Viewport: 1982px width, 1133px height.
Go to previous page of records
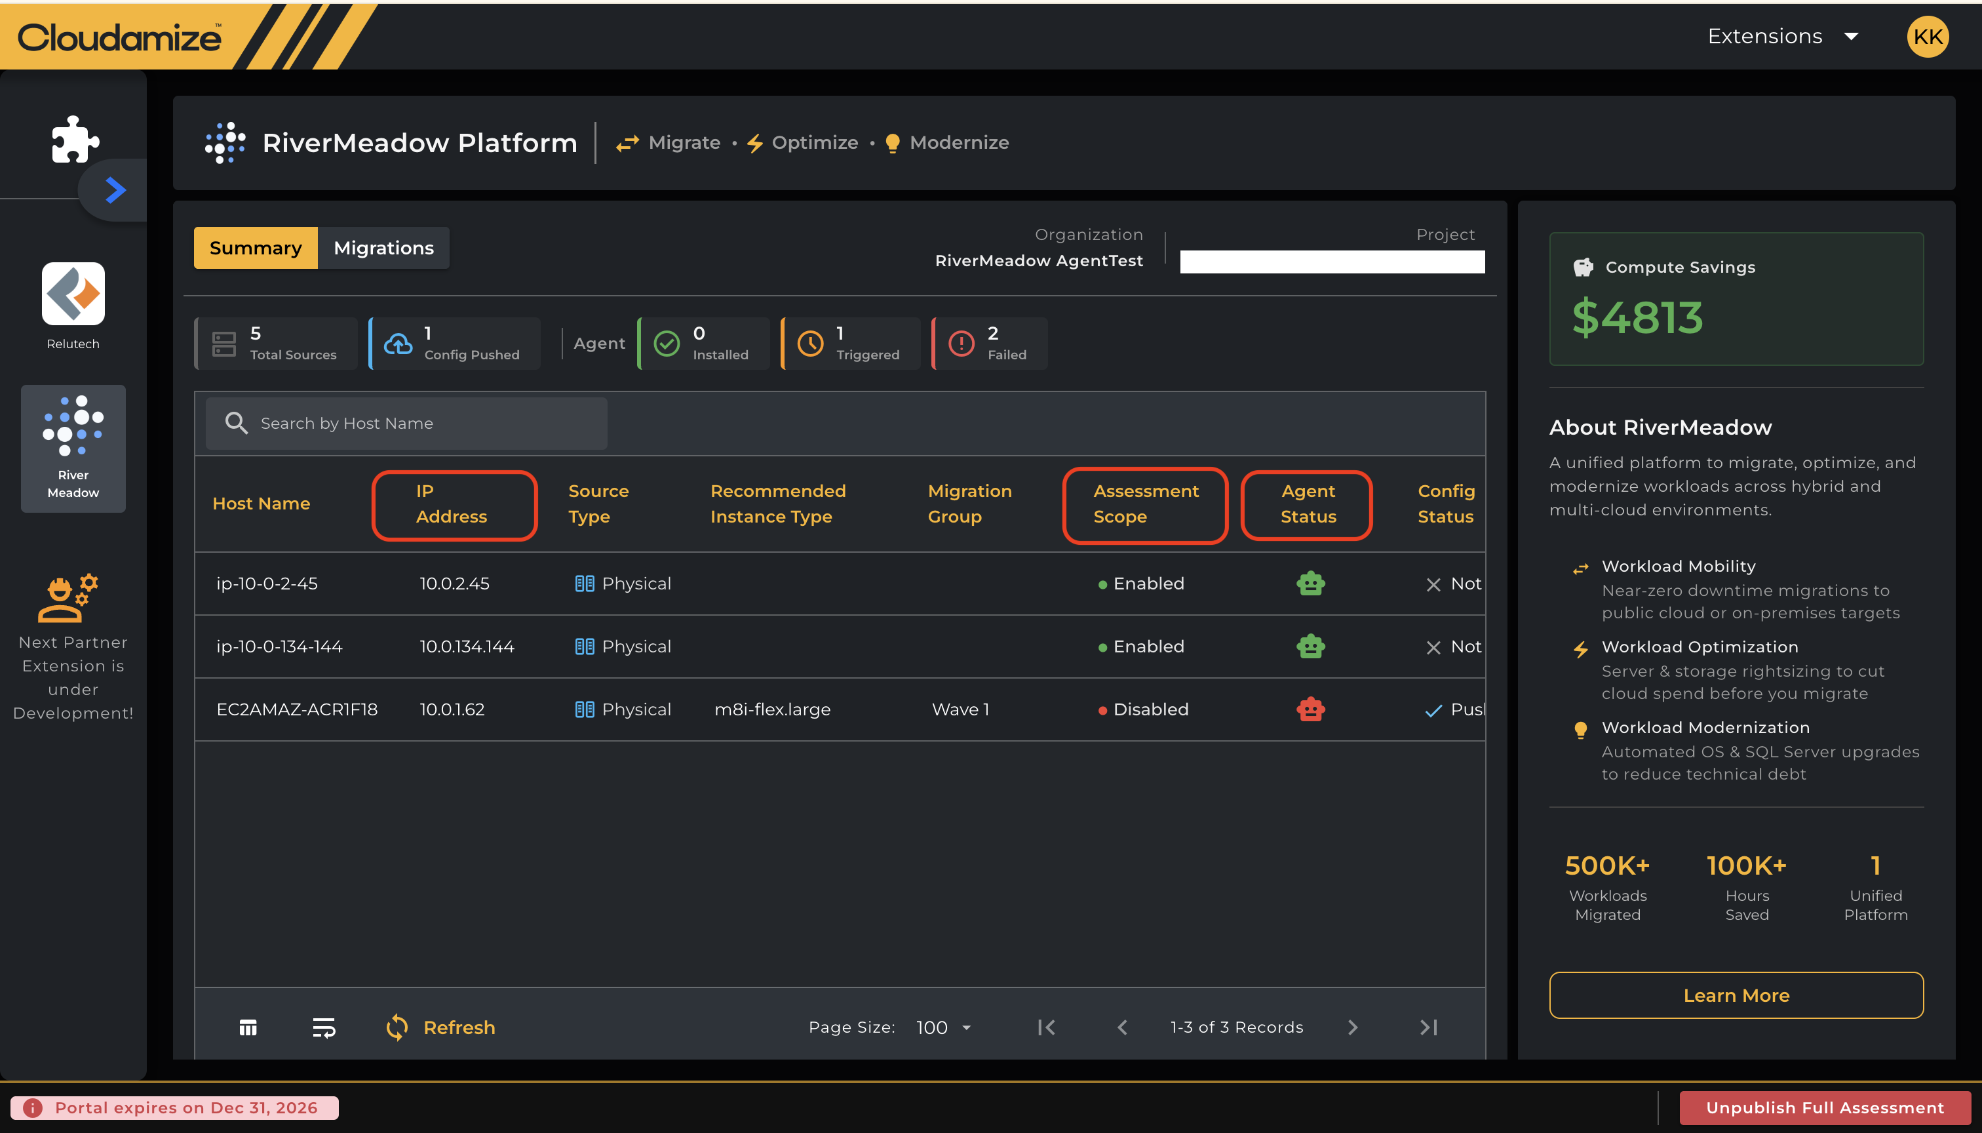(1123, 1028)
